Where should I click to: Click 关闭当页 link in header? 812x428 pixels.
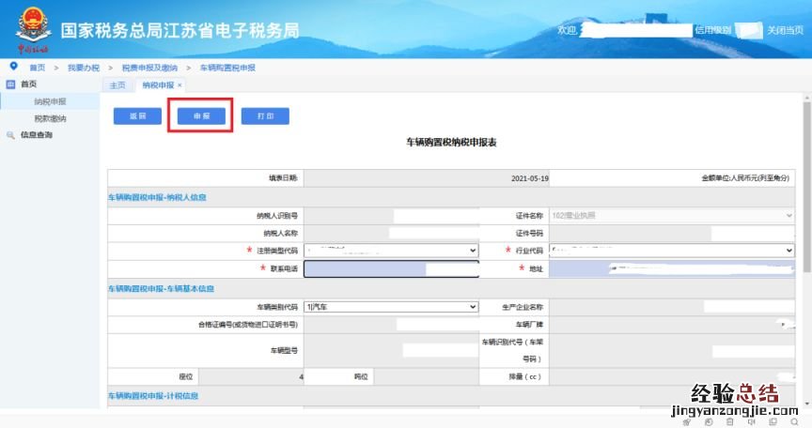(x=785, y=30)
